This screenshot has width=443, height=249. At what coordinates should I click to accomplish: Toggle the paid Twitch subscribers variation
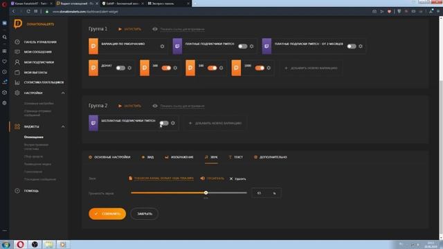(242, 46)
